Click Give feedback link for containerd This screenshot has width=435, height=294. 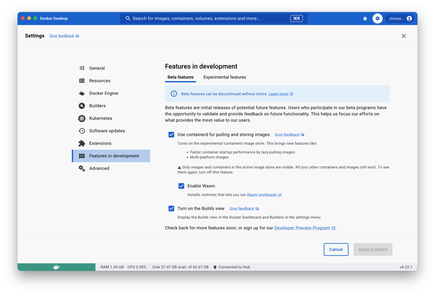(x=287, y=135)
